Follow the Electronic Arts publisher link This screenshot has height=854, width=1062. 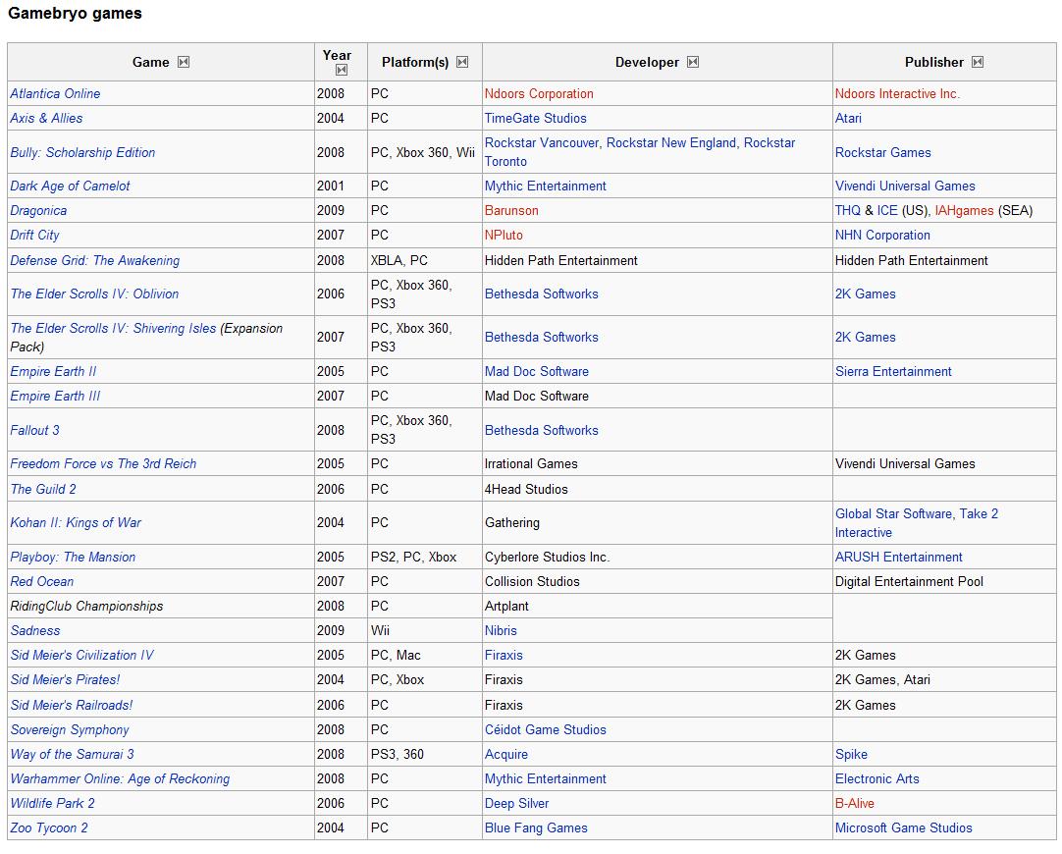[x=876, y=778]
